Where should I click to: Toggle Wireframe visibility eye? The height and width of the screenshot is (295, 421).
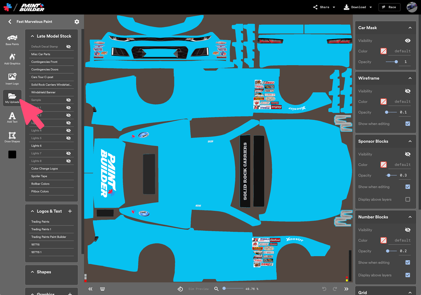[x=408, y=91]
